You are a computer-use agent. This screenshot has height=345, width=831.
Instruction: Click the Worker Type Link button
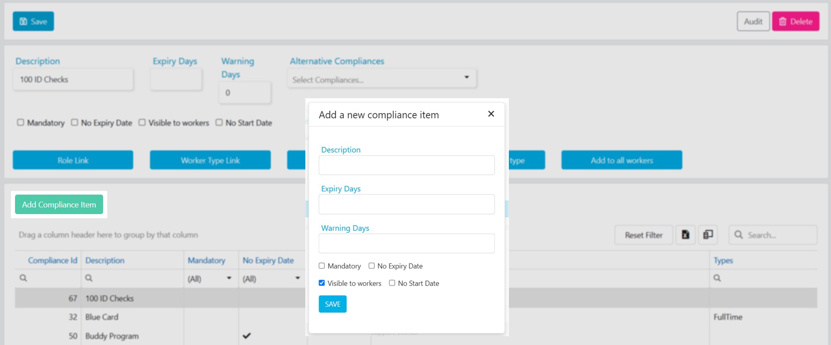tap(210, 160)
